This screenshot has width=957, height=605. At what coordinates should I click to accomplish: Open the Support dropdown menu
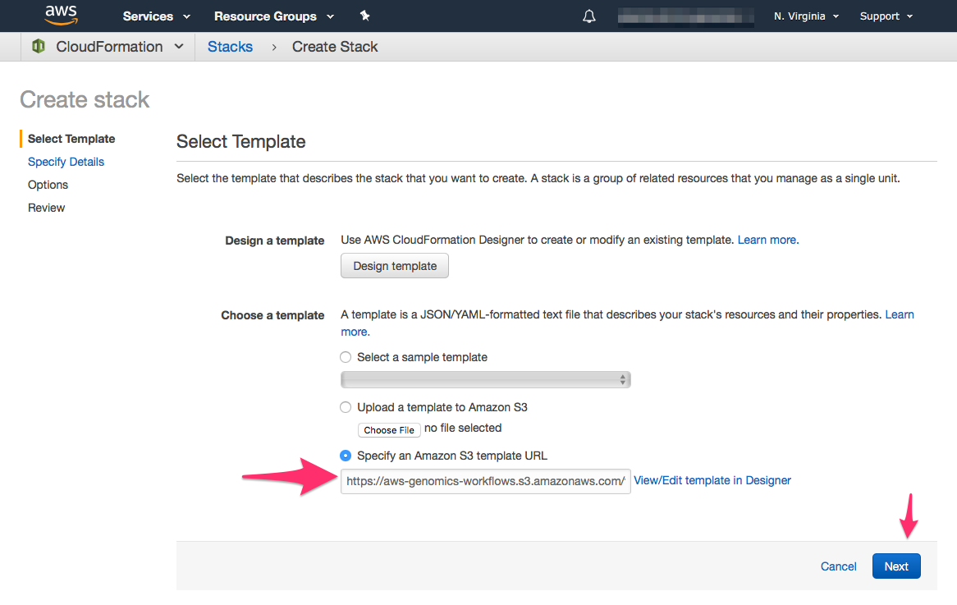click(886, 16)
